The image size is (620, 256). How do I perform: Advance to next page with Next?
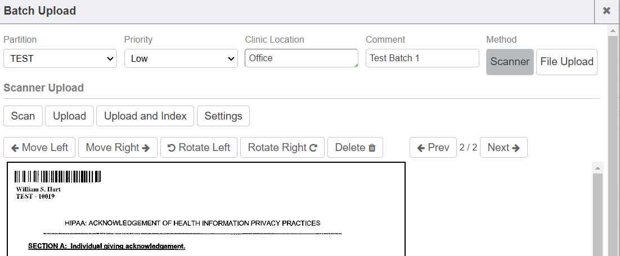[x=504, y=148]
